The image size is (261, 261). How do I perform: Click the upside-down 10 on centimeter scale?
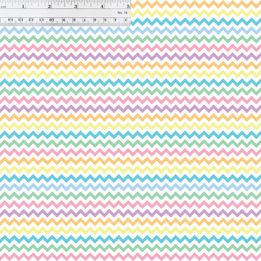coord(52,20)
